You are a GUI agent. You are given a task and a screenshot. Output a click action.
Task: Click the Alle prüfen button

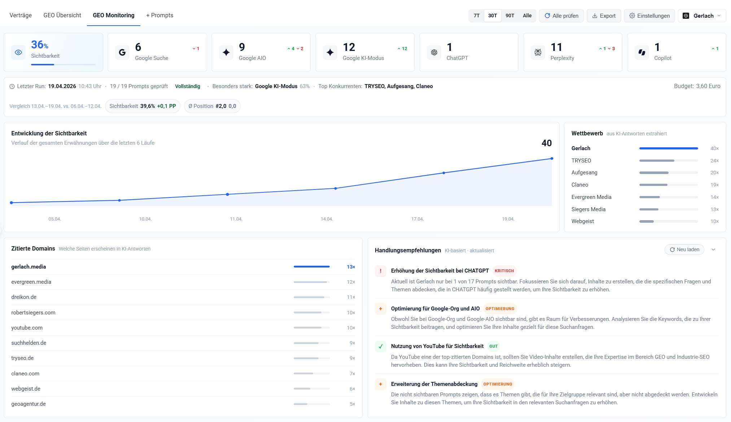click(x=561, y=16)
